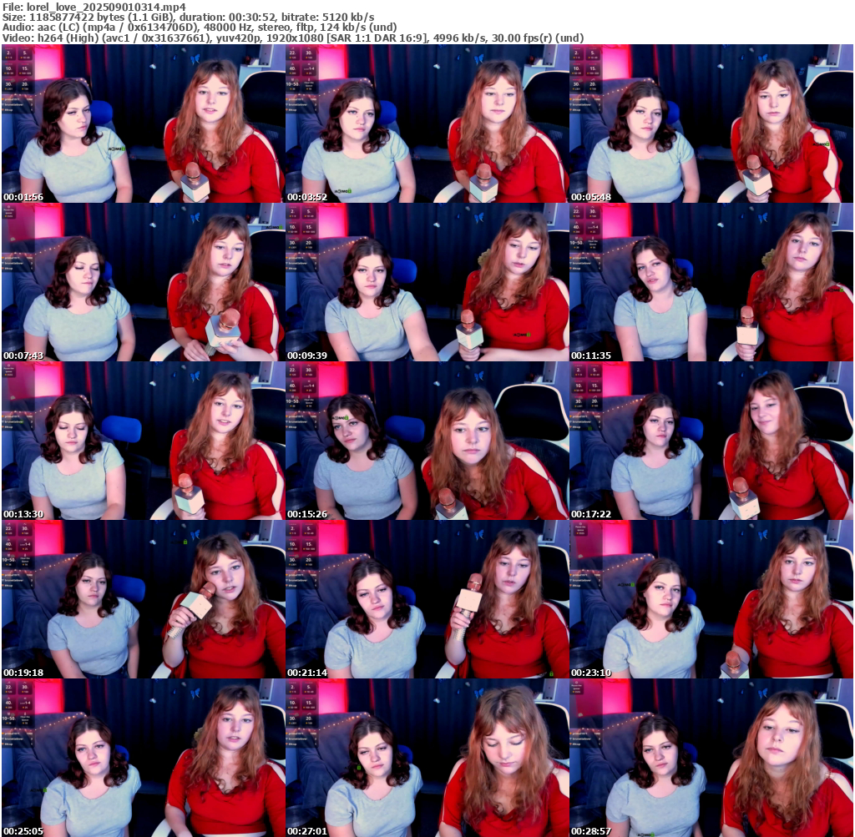Open the thumbnail at 00:13:30
The height and width of the screenshot is (837, 855).
click(x=143, y=441)
